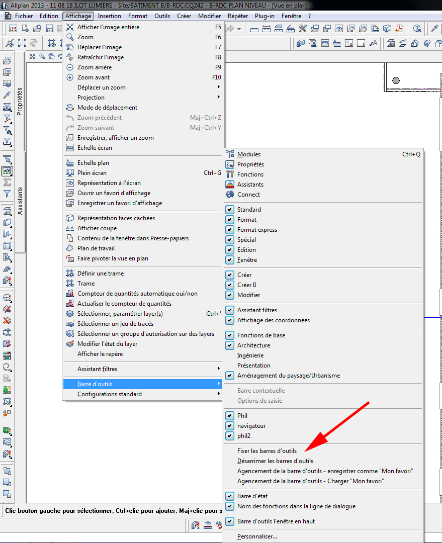Toggle the 'Assistant filtres' toolbar checkbox
Screen dimensions: 442x543
coord(230,310)
